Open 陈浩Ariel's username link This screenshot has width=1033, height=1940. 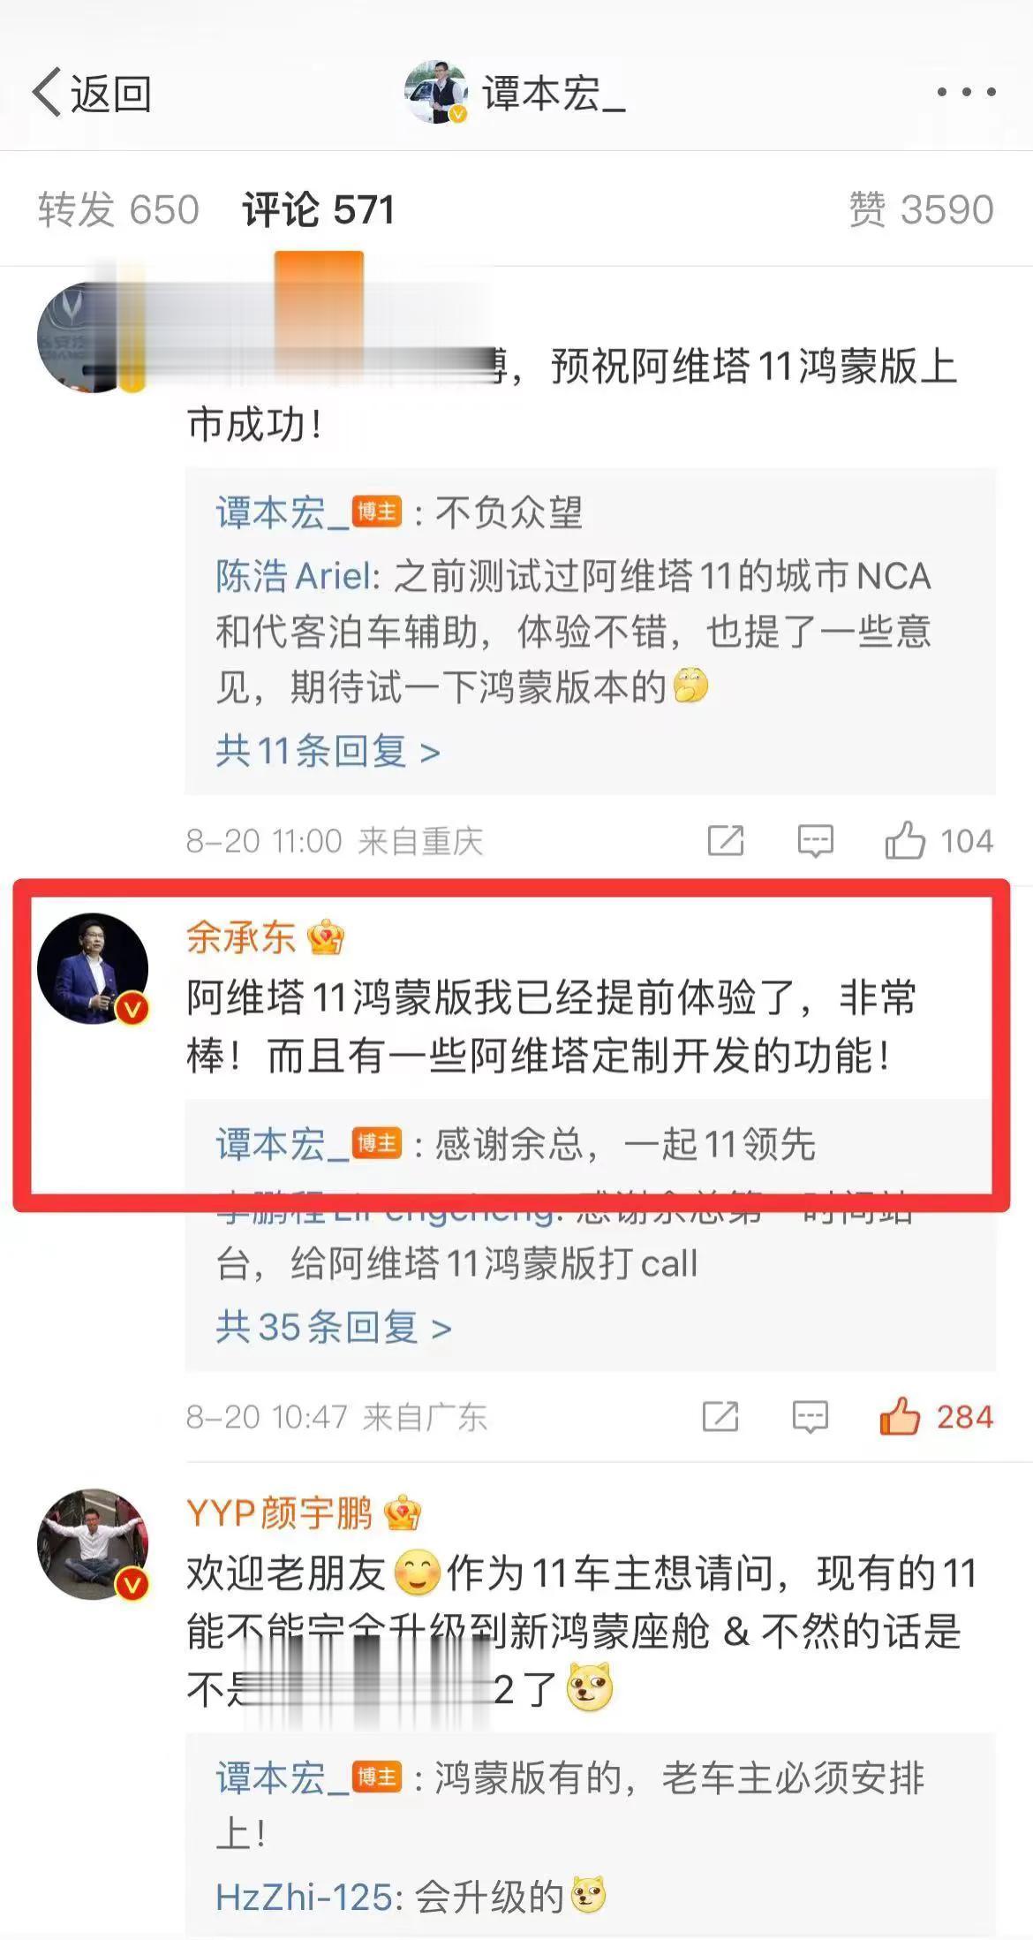pos(295,577)
